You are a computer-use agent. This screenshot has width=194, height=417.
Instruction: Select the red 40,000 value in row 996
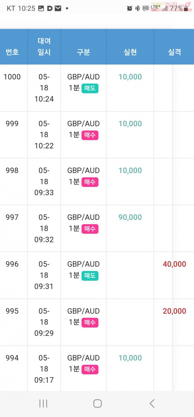click(175, 264)
